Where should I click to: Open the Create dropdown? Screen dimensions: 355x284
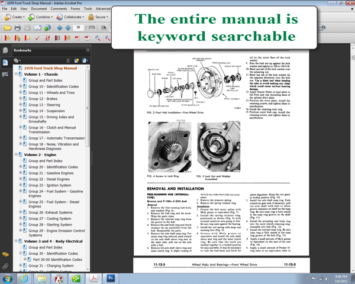tap(14, 17)
